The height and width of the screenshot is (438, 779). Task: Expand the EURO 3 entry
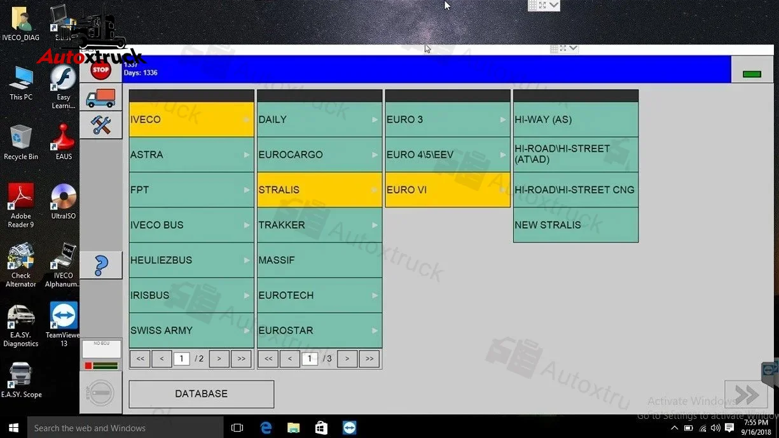(448, 120)
